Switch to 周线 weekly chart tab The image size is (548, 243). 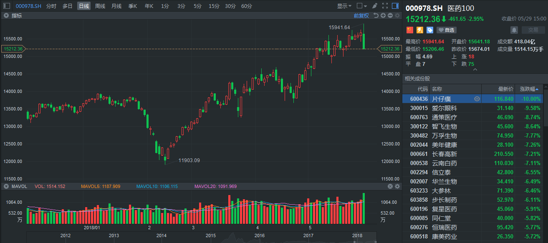pos(100,6)
